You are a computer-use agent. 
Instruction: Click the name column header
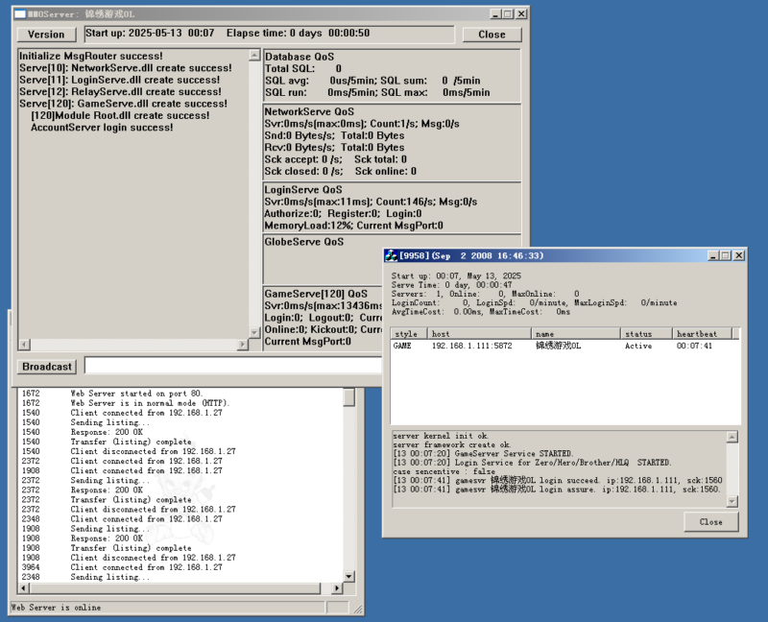[x=575, y=333]
